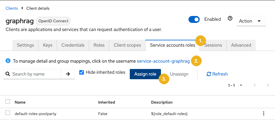Open the Clients breadcrumb link

(12, 8)
